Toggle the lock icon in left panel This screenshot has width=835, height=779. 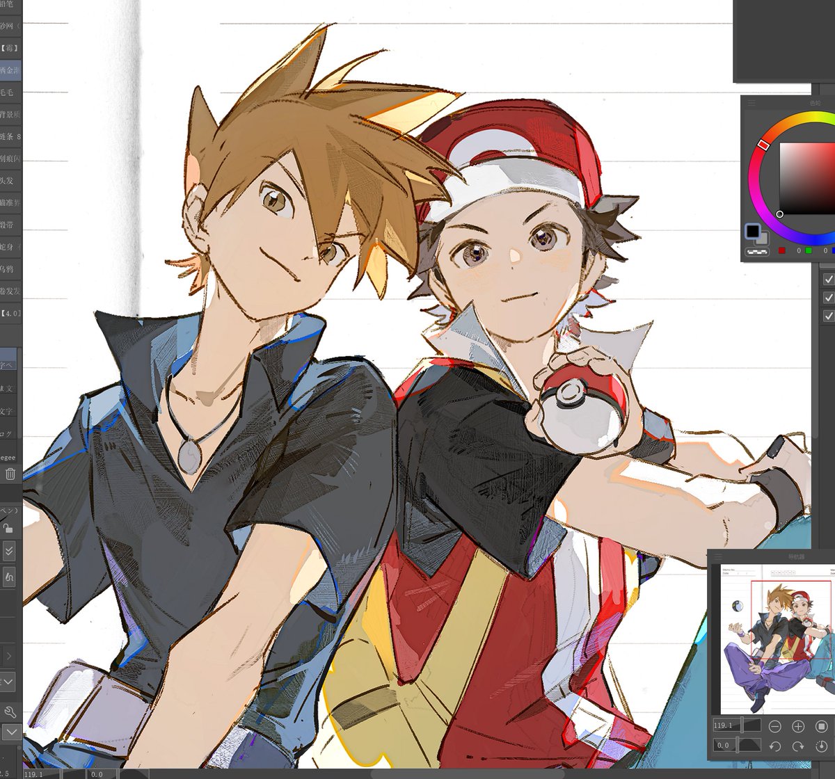pyautogui.click(x=8, y=529)
